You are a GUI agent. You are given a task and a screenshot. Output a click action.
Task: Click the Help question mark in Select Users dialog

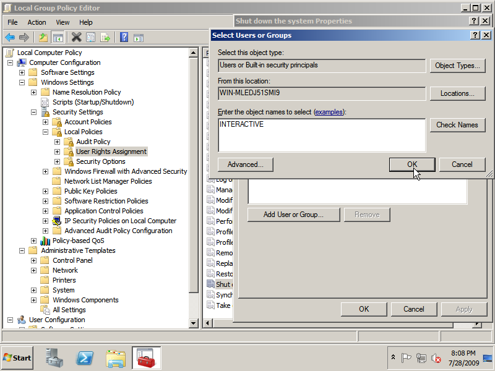(475, 35)
